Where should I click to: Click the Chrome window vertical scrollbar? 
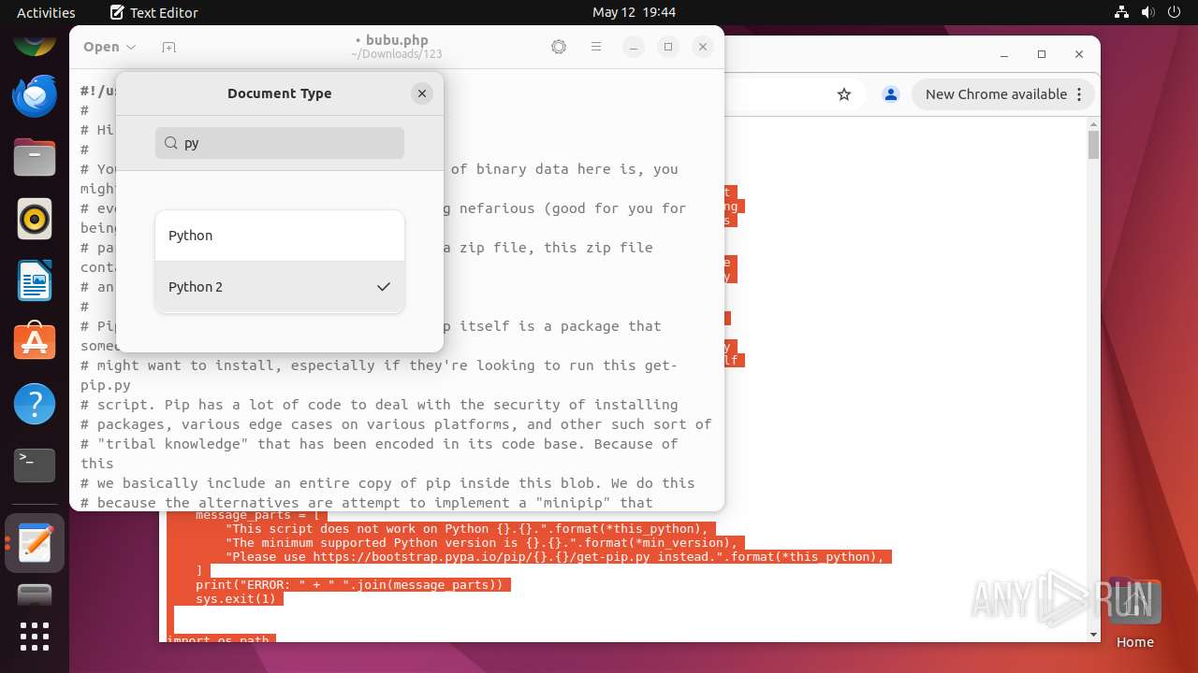(x=1093, y=146)
